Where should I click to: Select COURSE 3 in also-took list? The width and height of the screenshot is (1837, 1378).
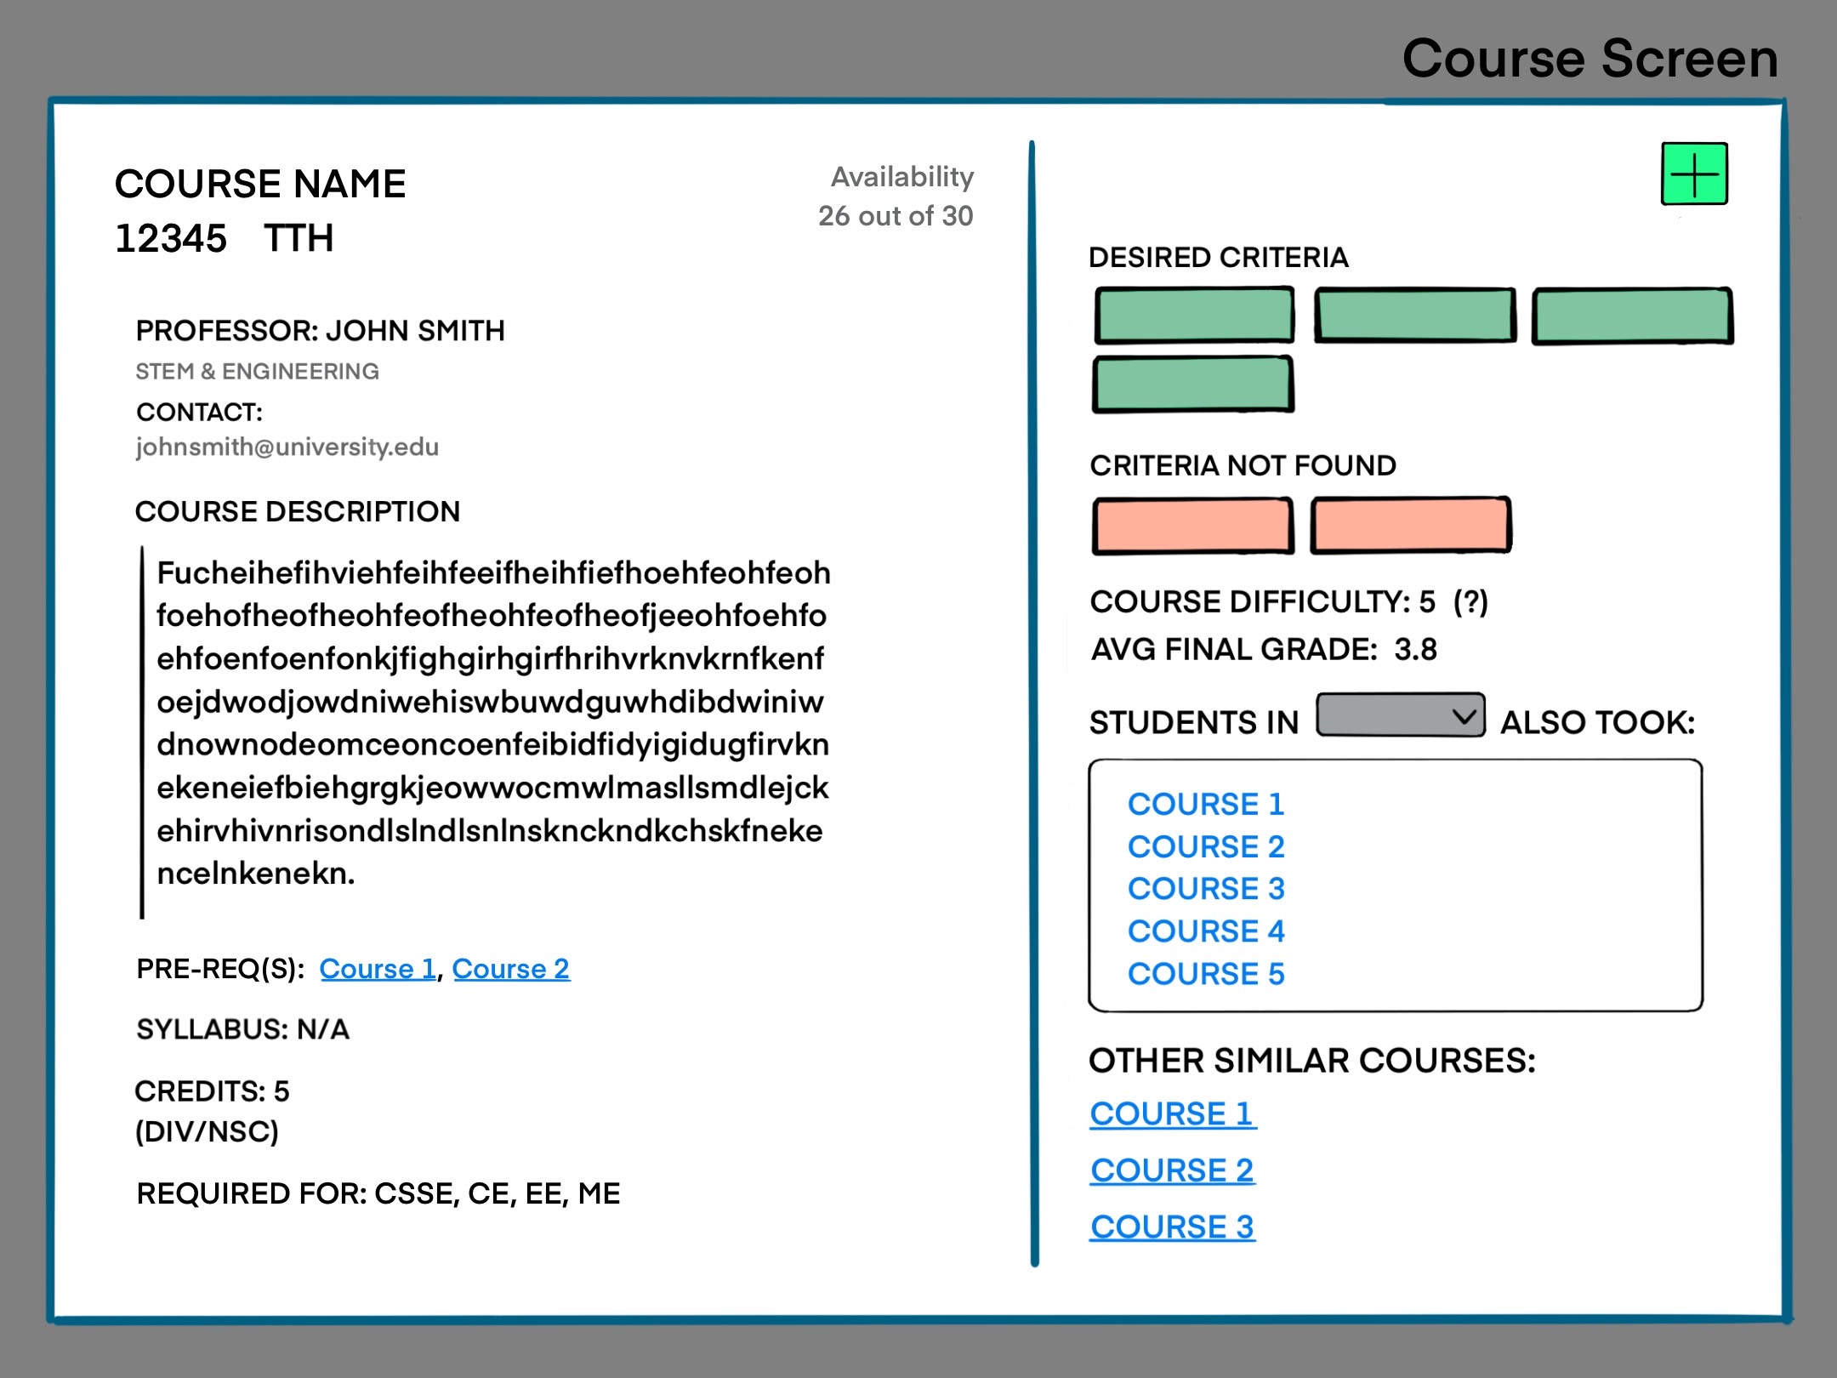pos(1205,889)
